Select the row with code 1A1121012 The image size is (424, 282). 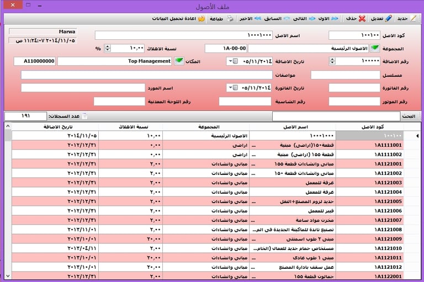(208, 267)
